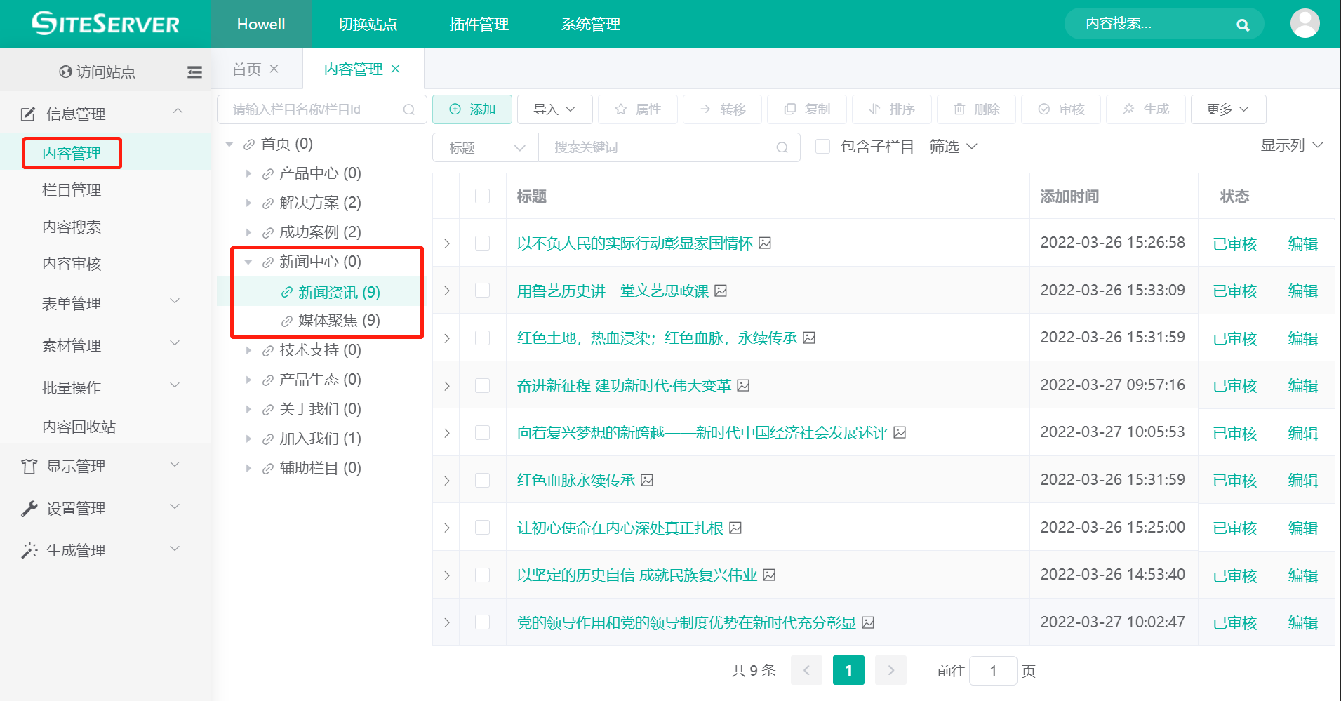Click the next page arrow

pyautogui.click(x=890, y=670)
